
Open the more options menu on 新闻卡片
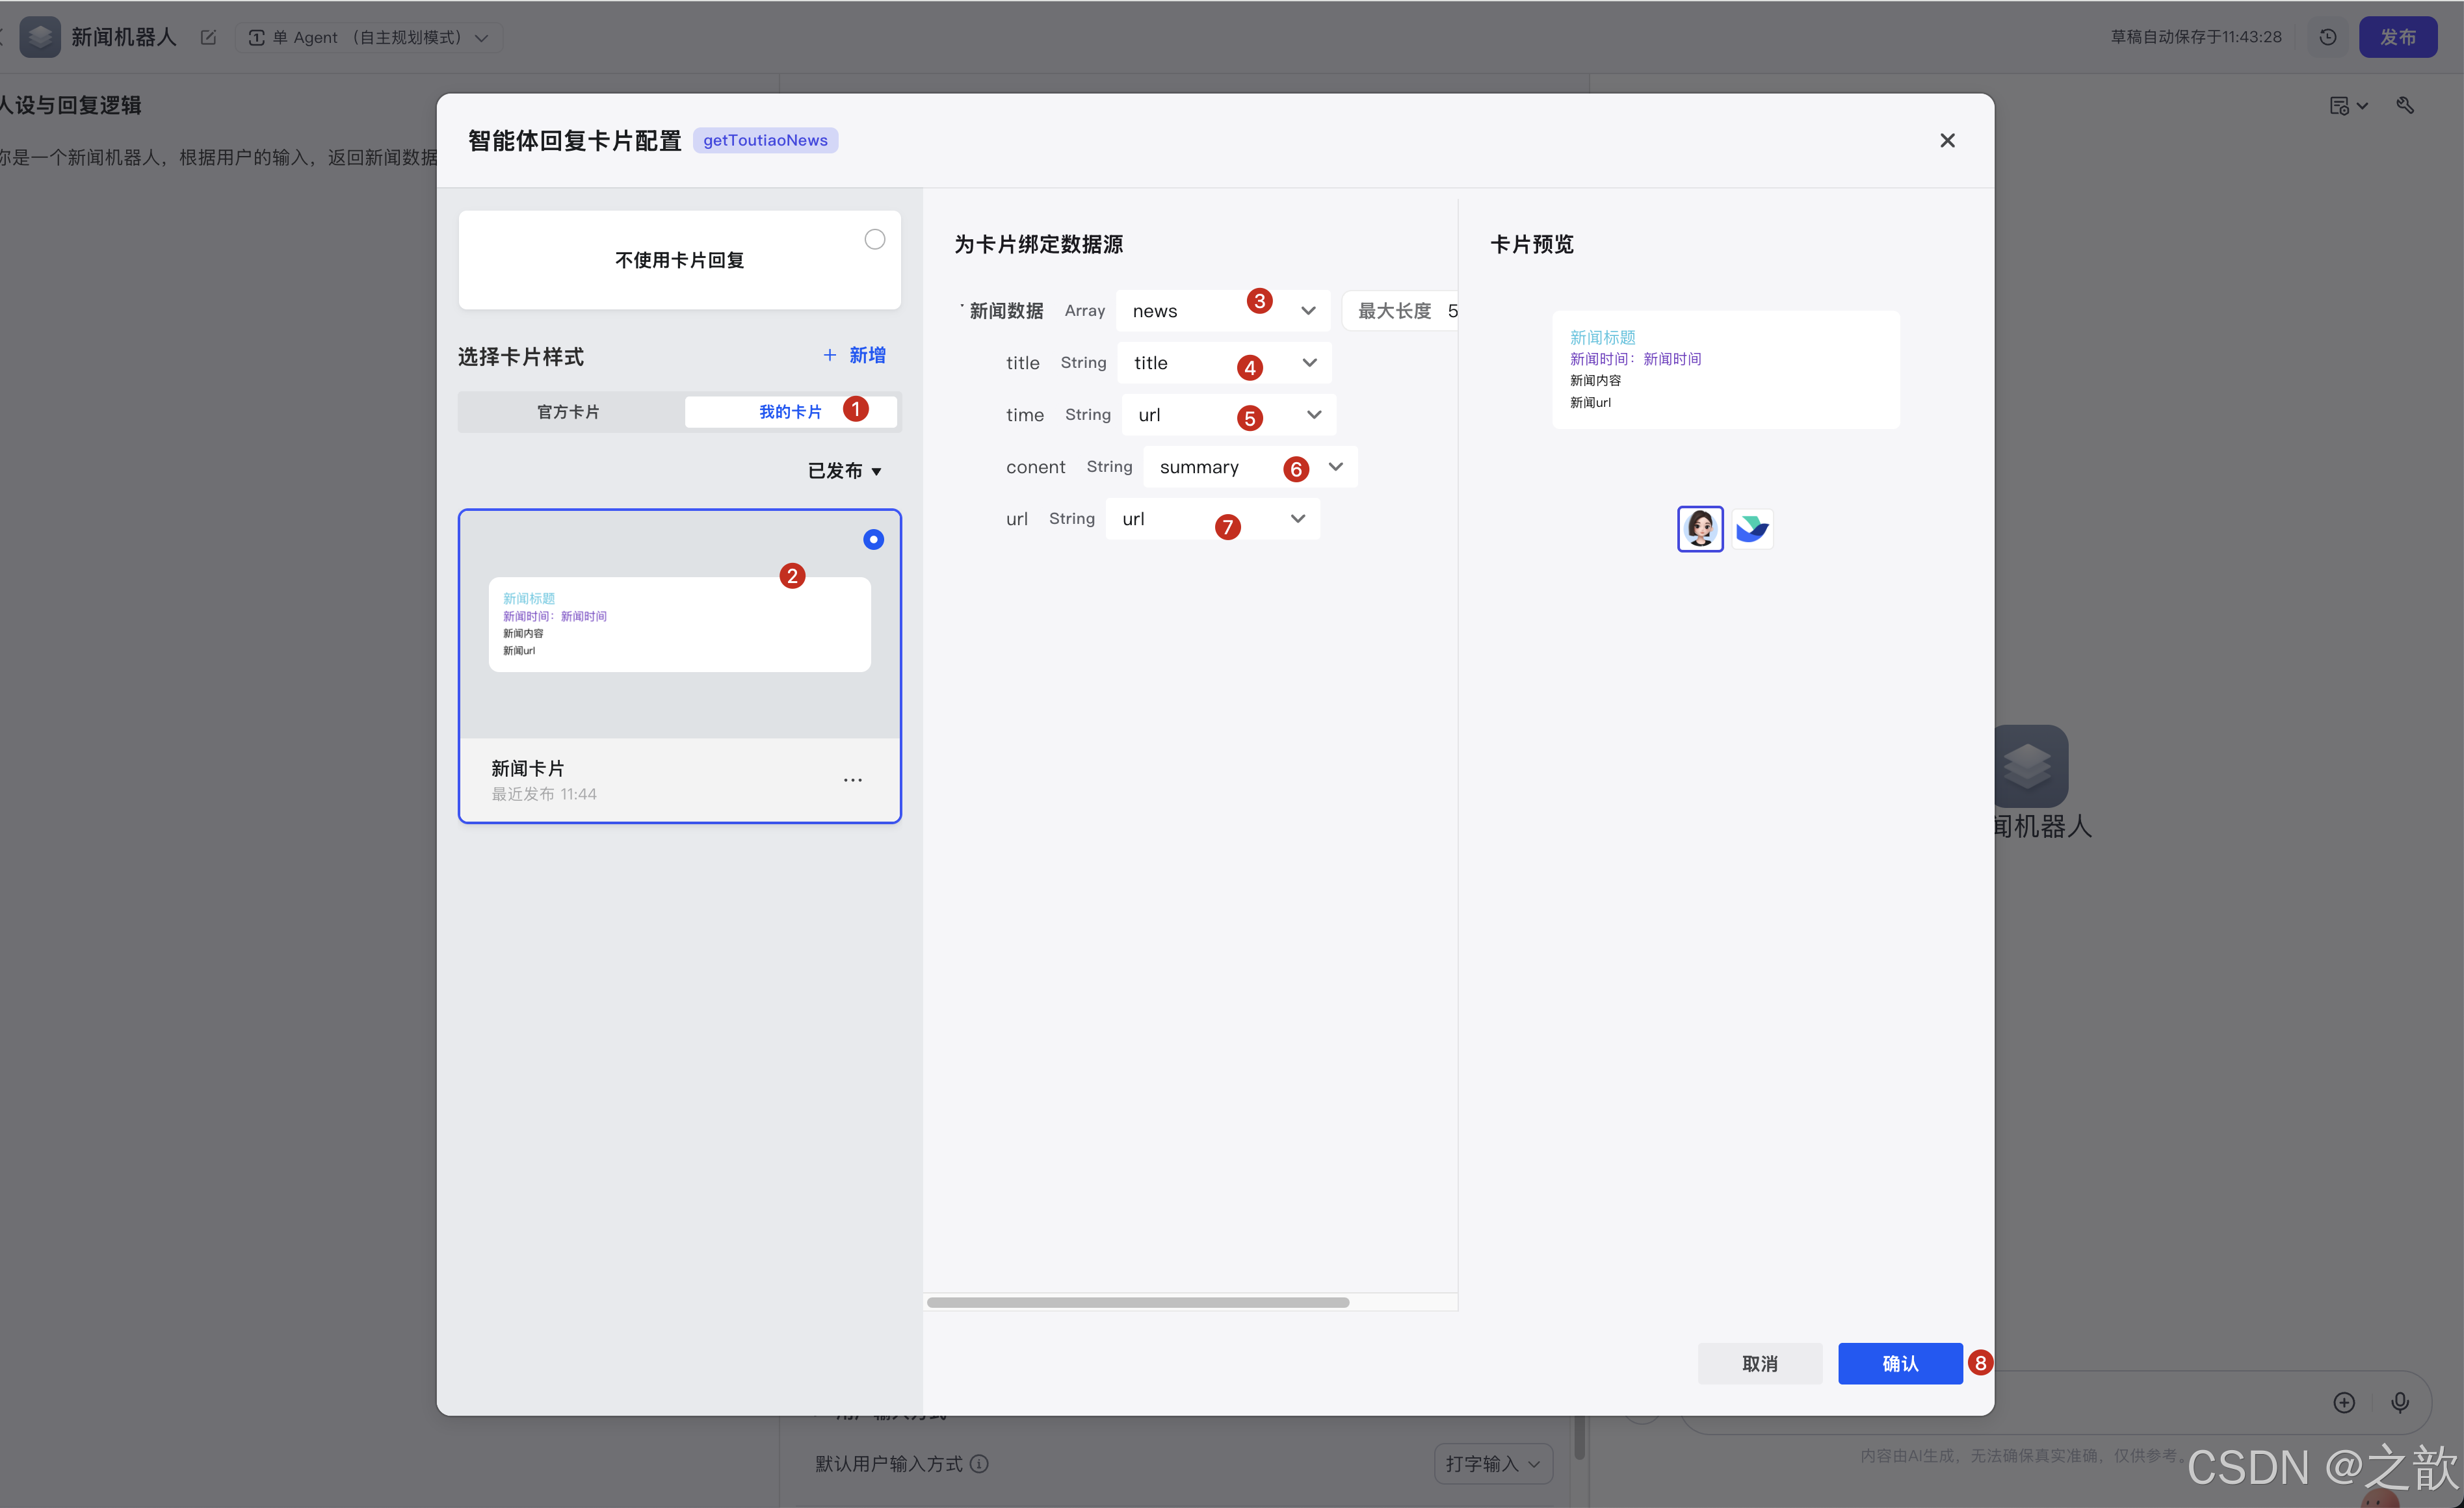pyautogui.click(x=853, y=779)
